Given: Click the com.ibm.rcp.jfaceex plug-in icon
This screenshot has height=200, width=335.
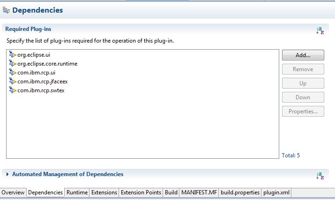Looking at the screenshot, I should point(12,81).
